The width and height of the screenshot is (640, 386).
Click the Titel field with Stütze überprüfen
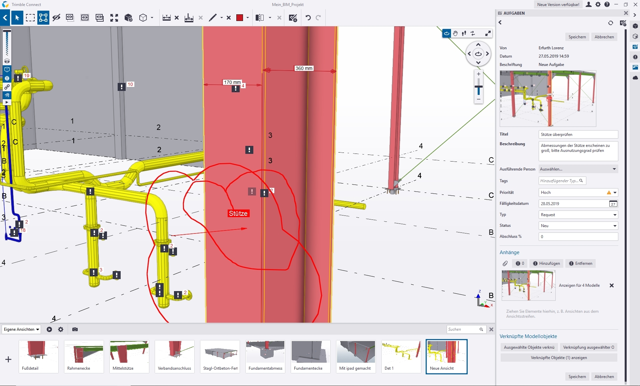[x=578, y=135]
